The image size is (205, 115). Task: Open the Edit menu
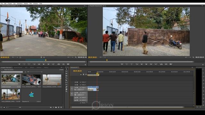(5, 4)
